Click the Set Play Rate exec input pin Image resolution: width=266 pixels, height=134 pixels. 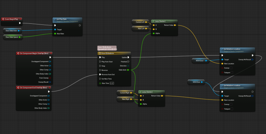tap(55, 25)
